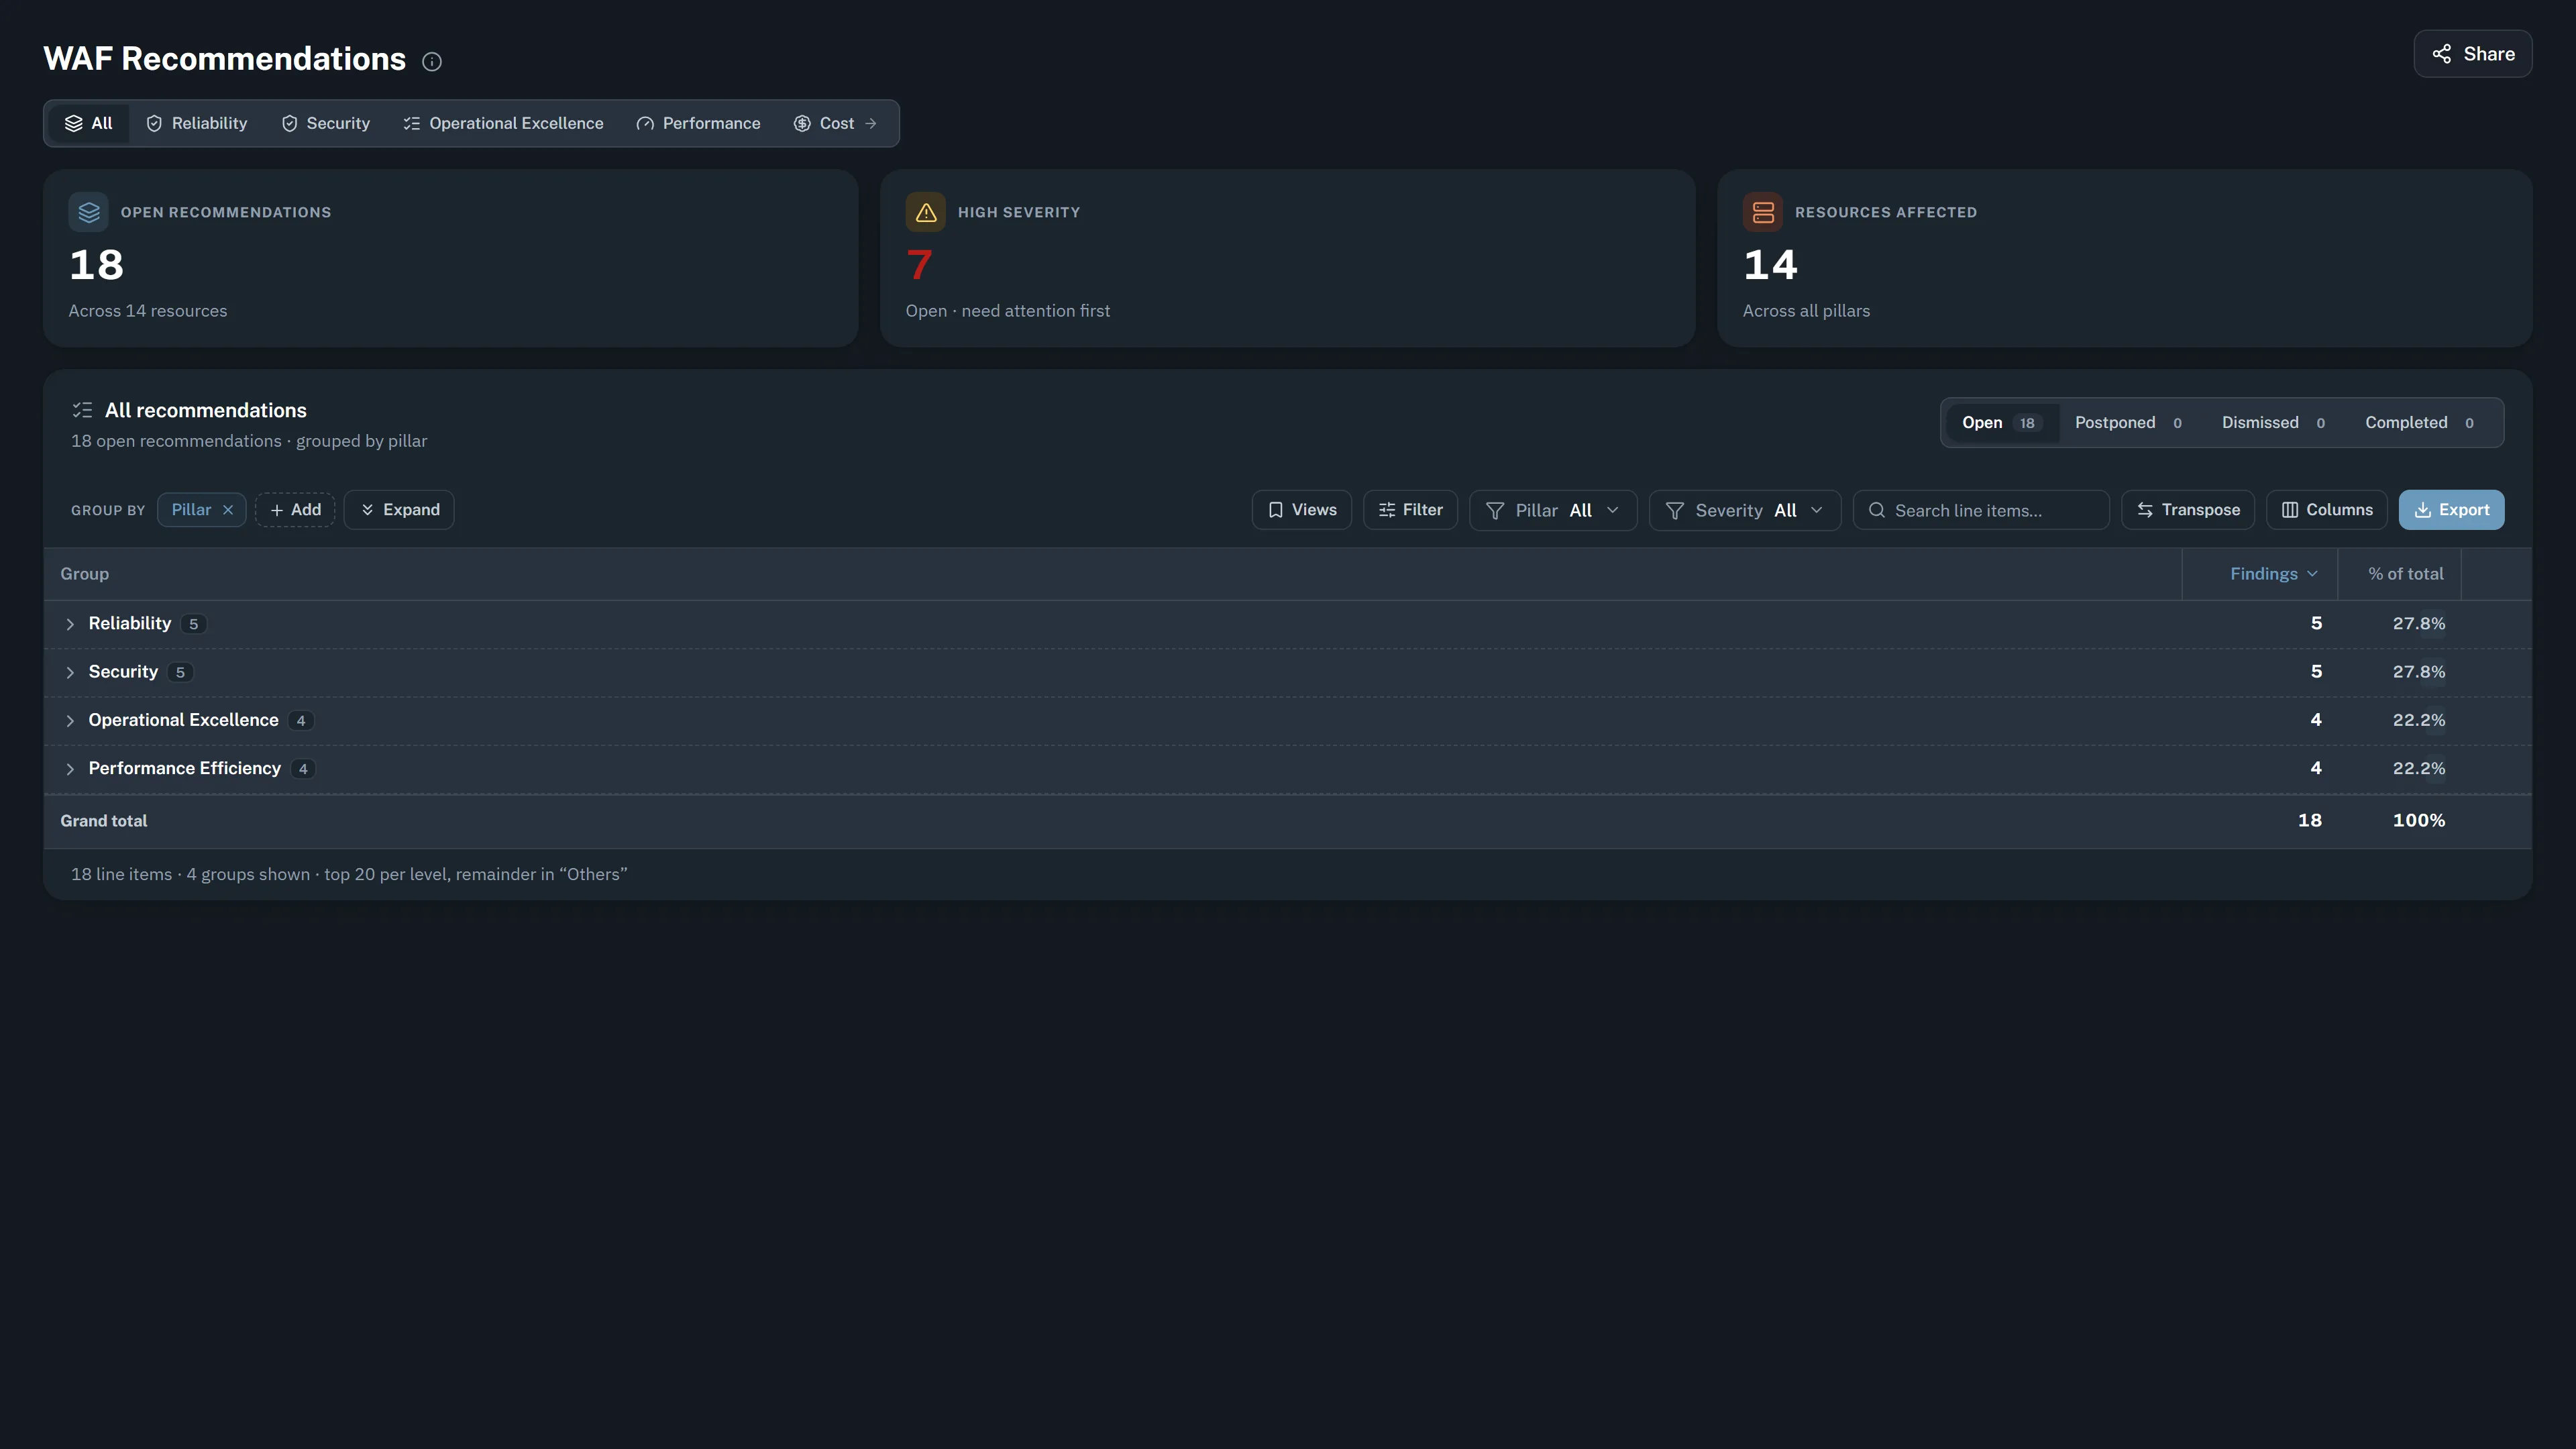Export the recommendations table
Viewport: 2576px width, 1449px height.
(2451, 510)
